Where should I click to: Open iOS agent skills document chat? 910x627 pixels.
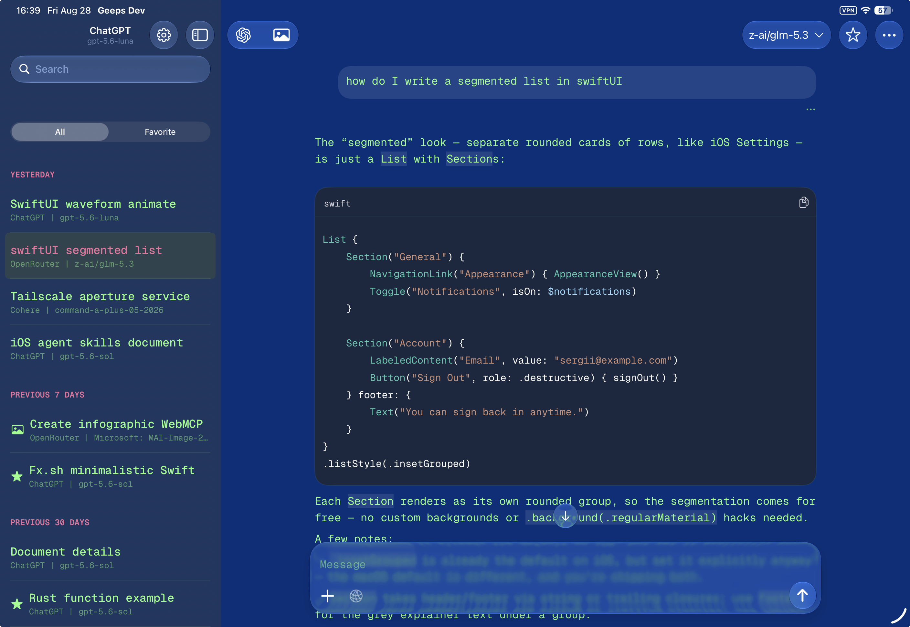(111, 348)
